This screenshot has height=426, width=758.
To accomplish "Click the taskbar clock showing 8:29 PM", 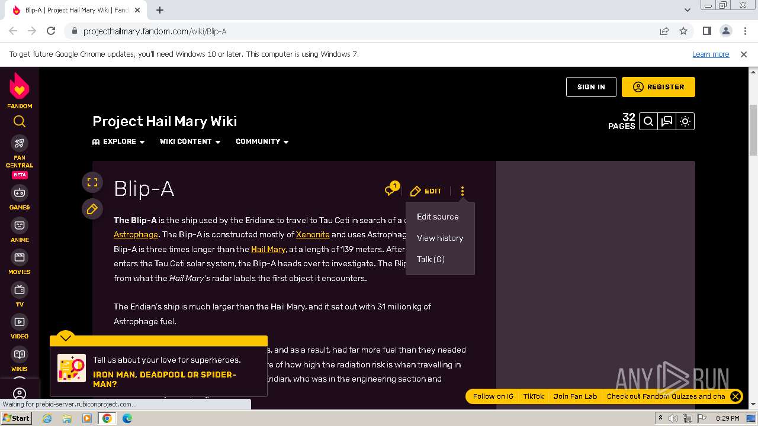I will pyautogui.click(x=727, y=418).
